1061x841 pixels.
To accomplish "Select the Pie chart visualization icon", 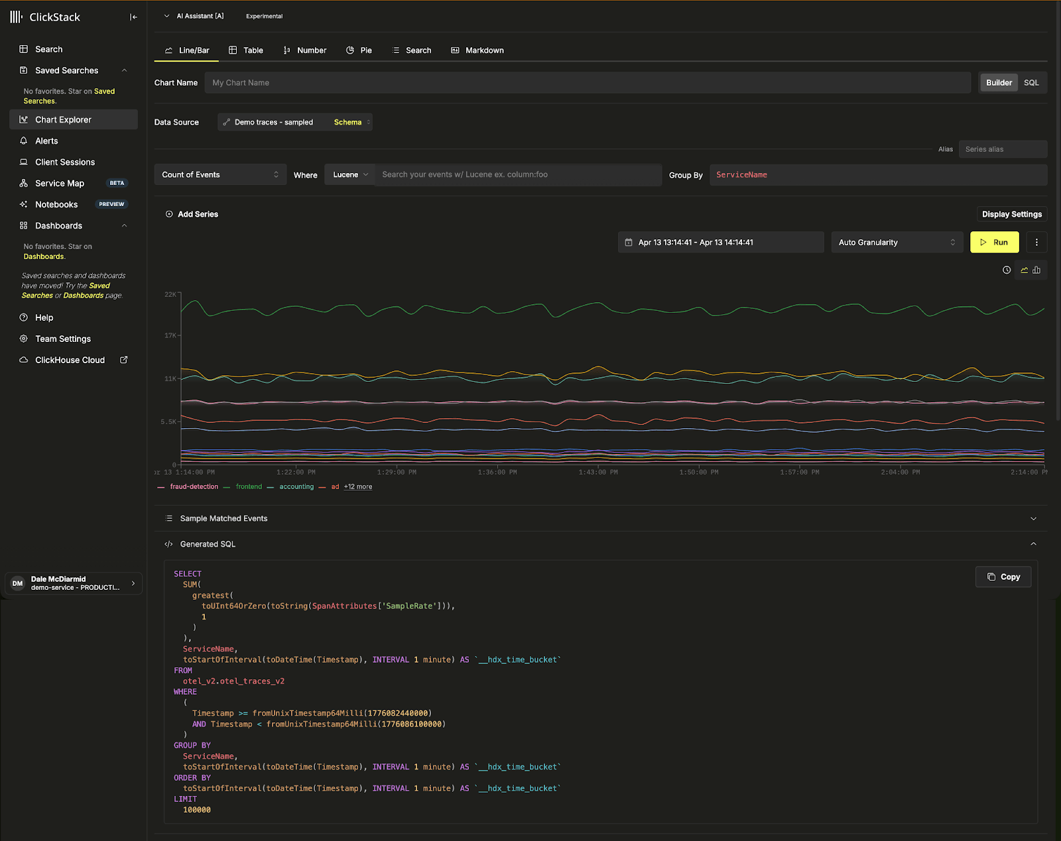I will point(359,50).
